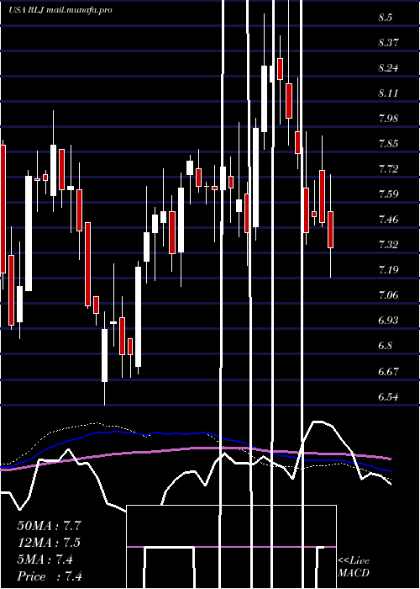Click the 'USA RLJ mail.munafa.pro' chart title
420x589 pixels.
(60, 10)
